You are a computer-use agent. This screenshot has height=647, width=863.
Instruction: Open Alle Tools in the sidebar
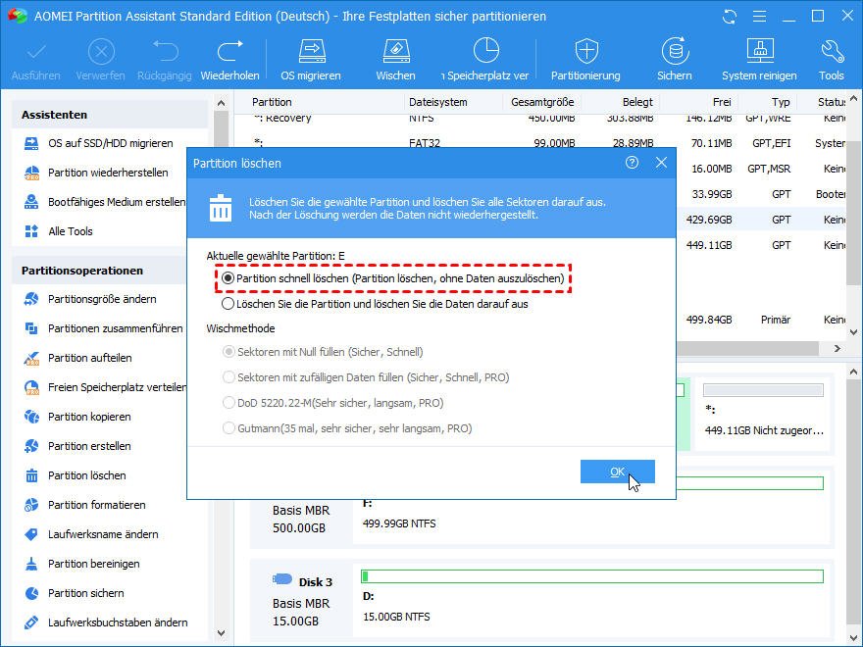(x=59, y=231)
